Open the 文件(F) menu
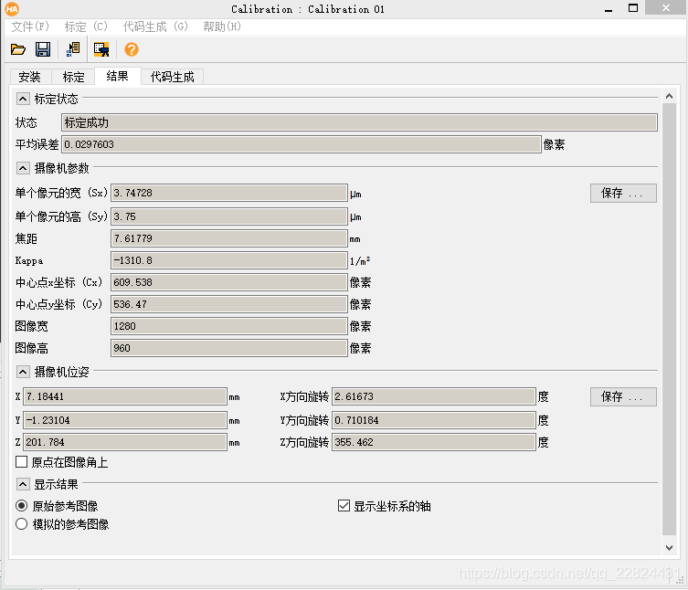The height and width of the screenshot is (590, 688). click(30, 26)
